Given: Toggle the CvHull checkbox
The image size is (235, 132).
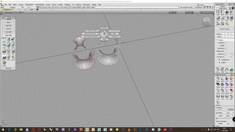Looking at the screenshot, I should point(225,45).
